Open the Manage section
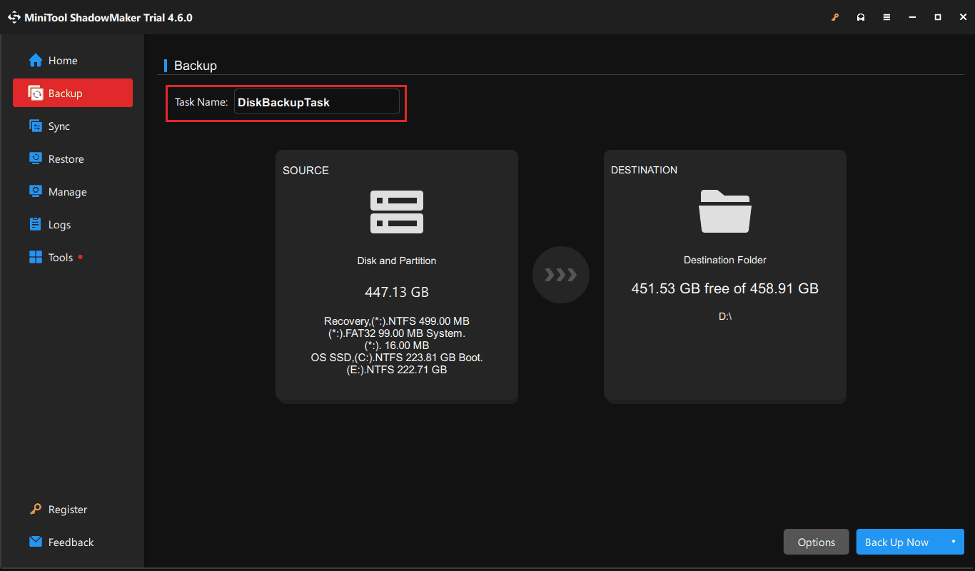The image size is (975, 571). tap(73, 192)
